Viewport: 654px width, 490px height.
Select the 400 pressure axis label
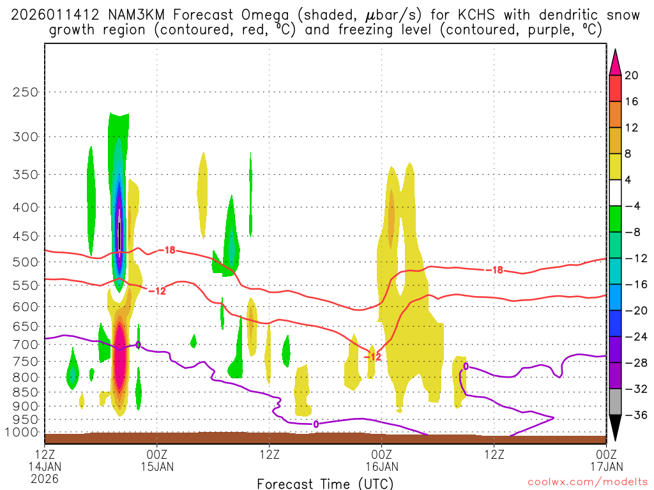point(26,207)
